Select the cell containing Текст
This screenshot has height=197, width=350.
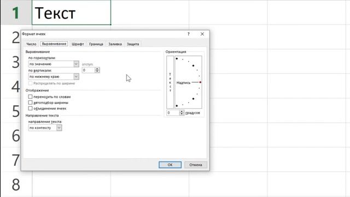point(72,13)
